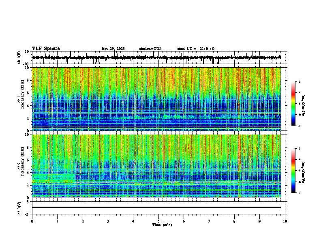Click time axis tick label "10"
Viewport: 321px width, 248px height.
tap(285, 221)
